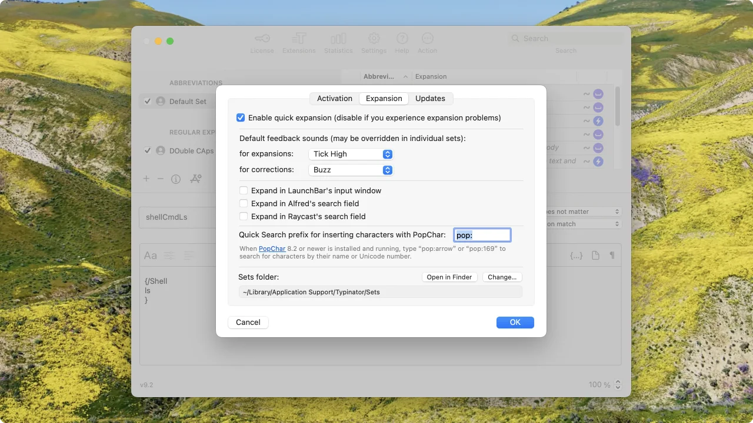Click the magnifier icon in Search field

[x=516, y=38]
